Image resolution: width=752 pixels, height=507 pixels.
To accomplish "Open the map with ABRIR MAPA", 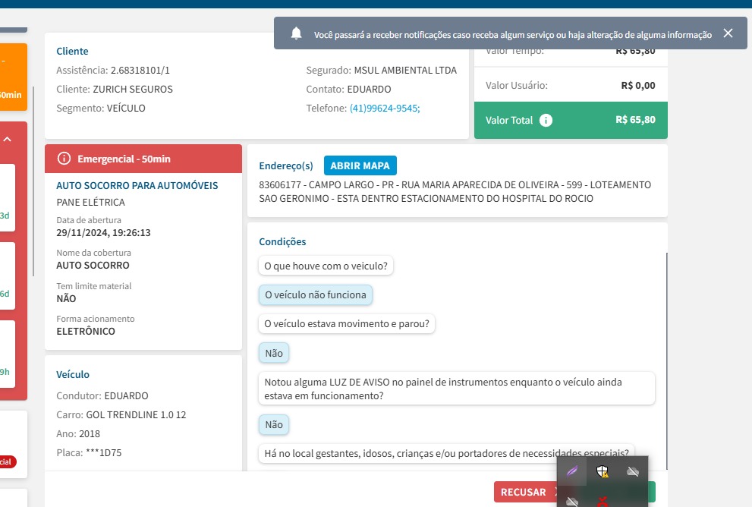I will pyautogui.click(x=360, y=165).
